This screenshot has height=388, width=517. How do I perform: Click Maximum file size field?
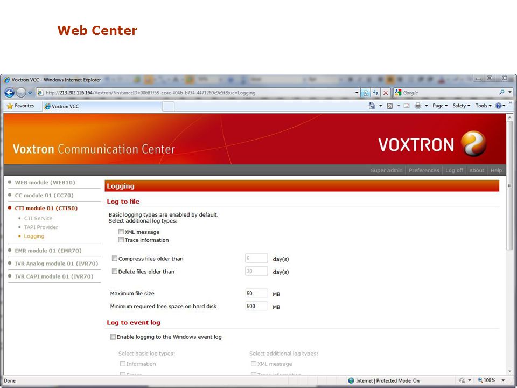coord(256,293)
